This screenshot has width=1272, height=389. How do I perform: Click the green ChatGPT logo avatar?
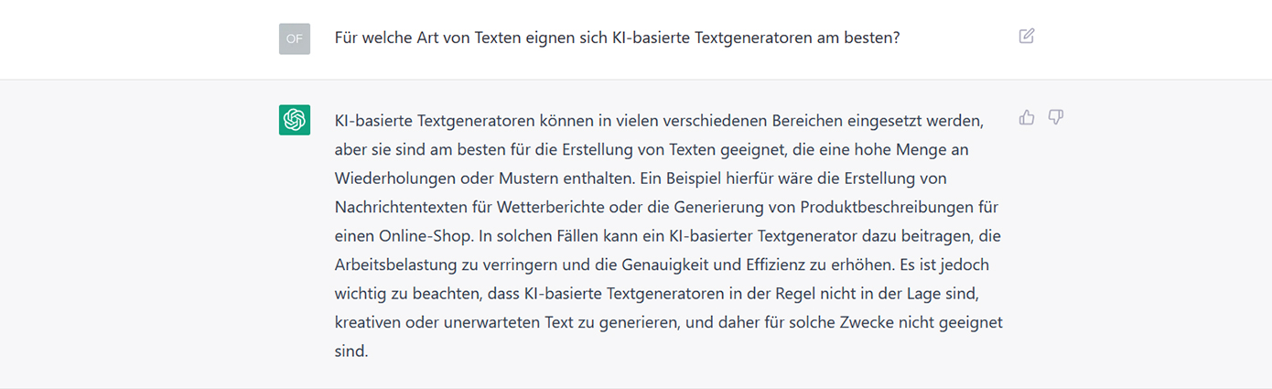tap(295, 120)
